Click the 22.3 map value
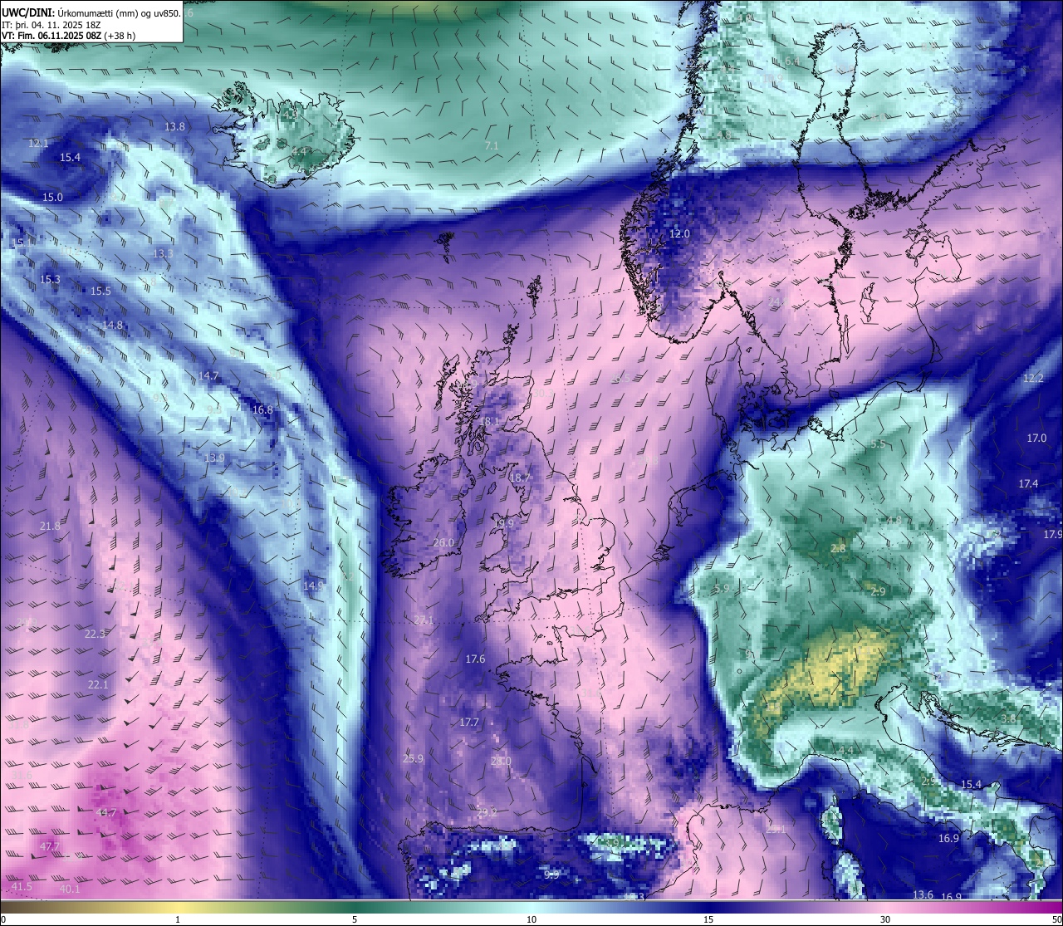The width and height of the screenshot is (1063, 926). click(x=95, y=634)
